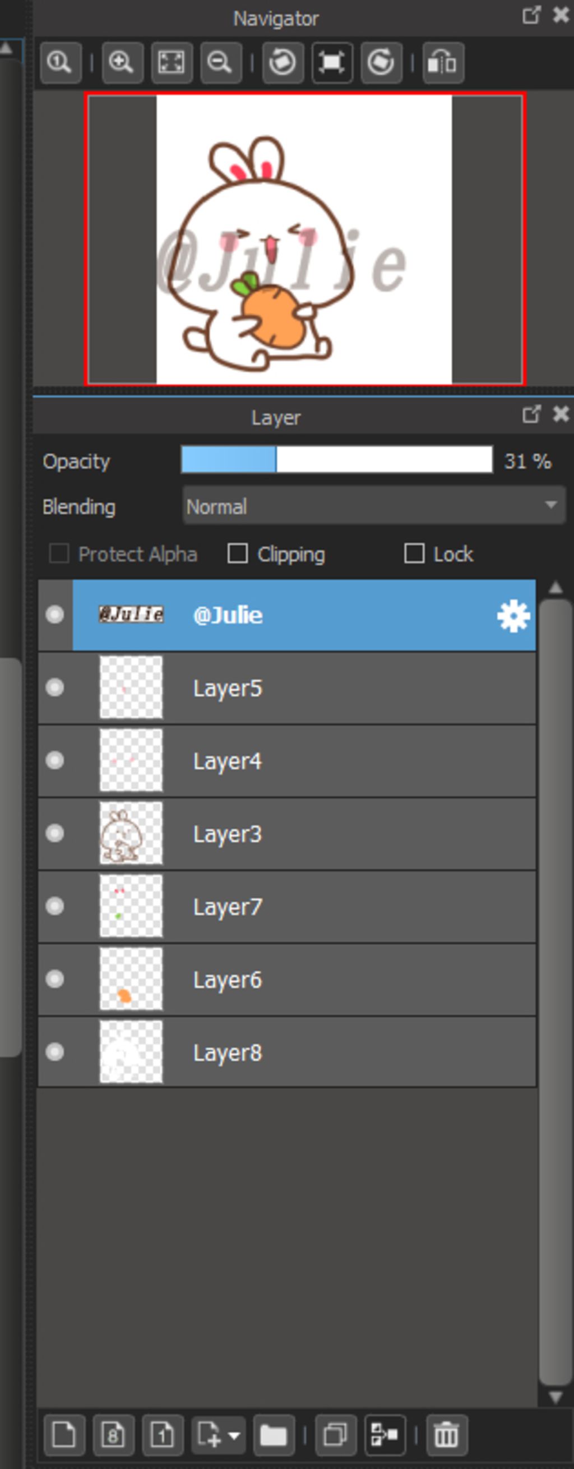This screenshot has width=574, height=1469.
Task: Open settings gear for @Julie layer
Action: [513, 616]
